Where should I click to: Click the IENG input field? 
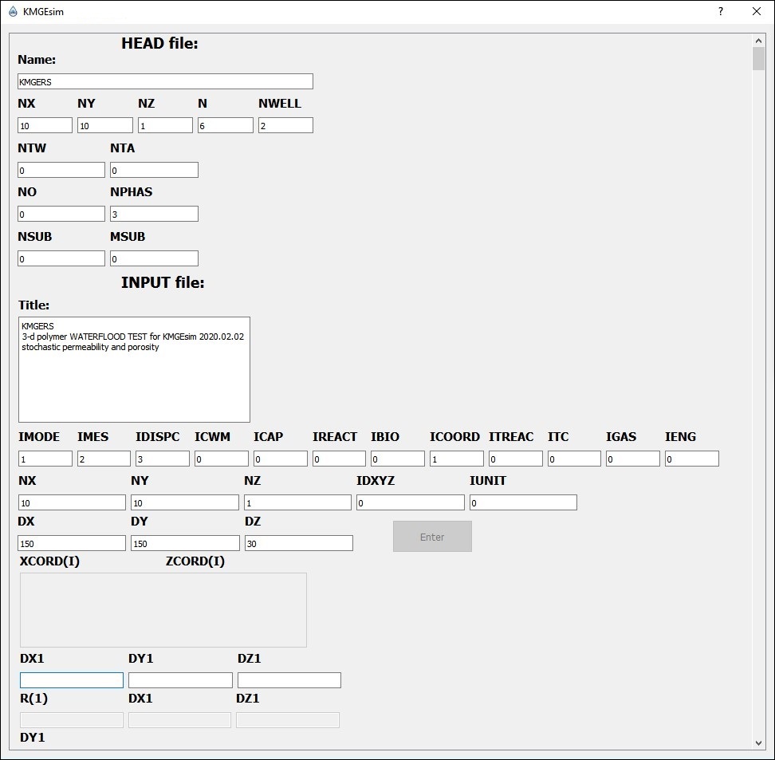click(692, 459)
